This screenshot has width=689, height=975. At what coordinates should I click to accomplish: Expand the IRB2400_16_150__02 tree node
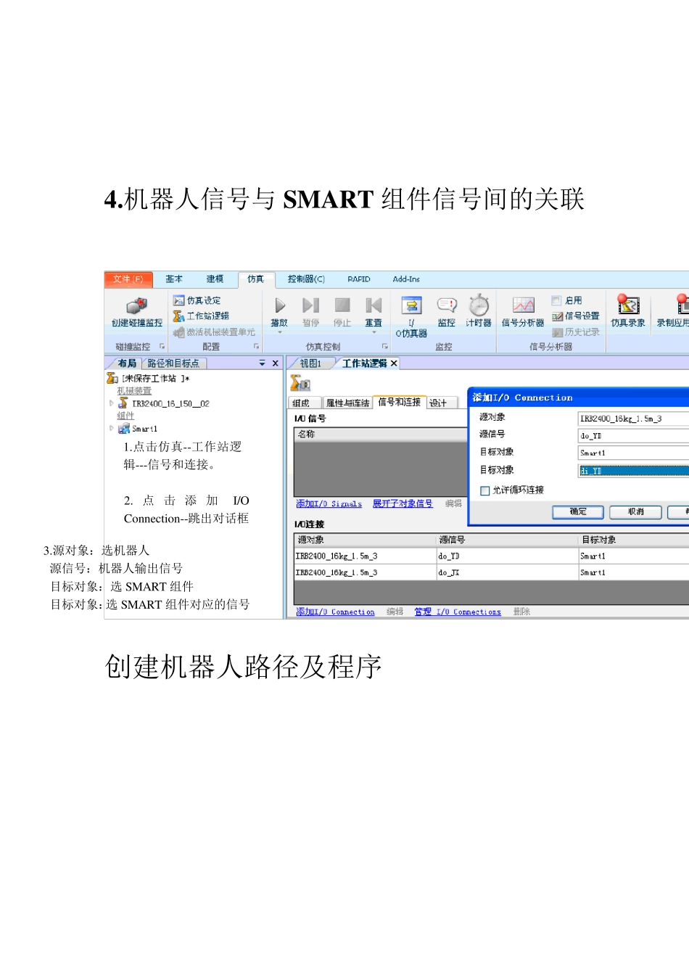112,403
